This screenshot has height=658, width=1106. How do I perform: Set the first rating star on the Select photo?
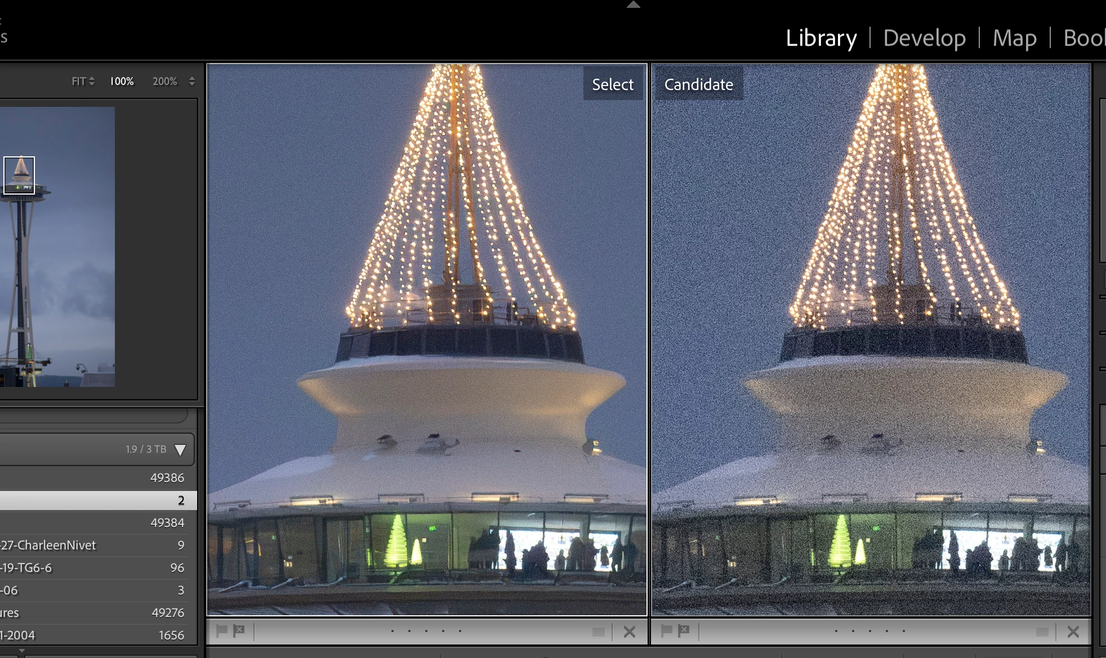pyautogui.click(x=393, y=631)
